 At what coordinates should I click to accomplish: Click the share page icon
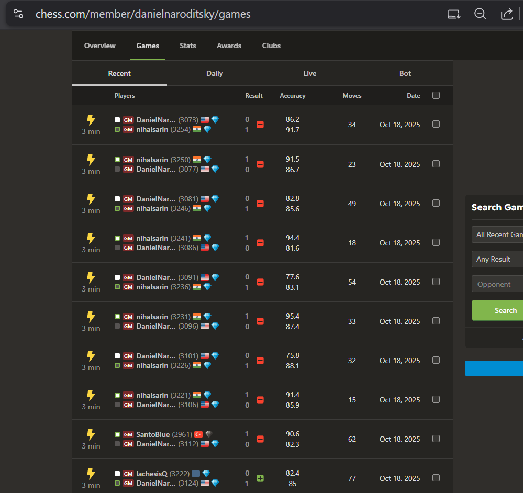pos(507,14)
